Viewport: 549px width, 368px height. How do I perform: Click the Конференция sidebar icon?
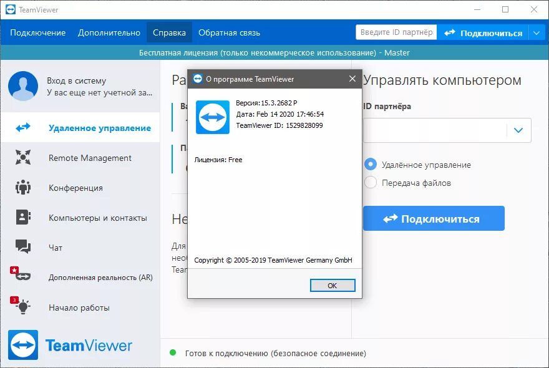[x=23, y=188]
